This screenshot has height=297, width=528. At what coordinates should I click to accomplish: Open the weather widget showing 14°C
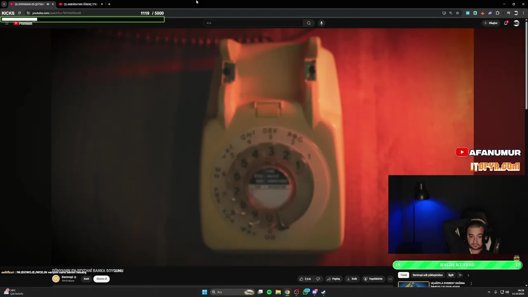pyautogui.click(x=13, y=292)
